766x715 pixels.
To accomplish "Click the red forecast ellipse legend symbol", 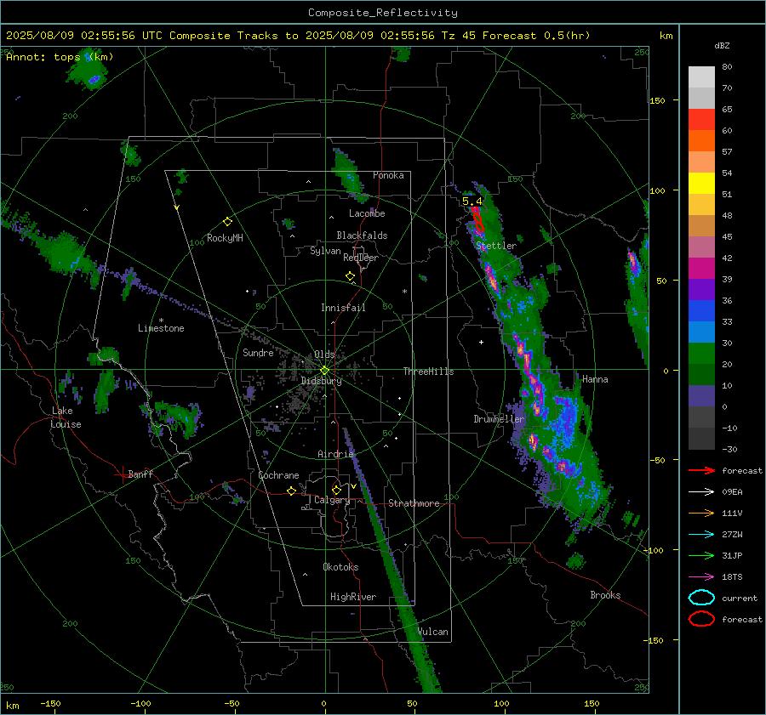I will point(701,619).
